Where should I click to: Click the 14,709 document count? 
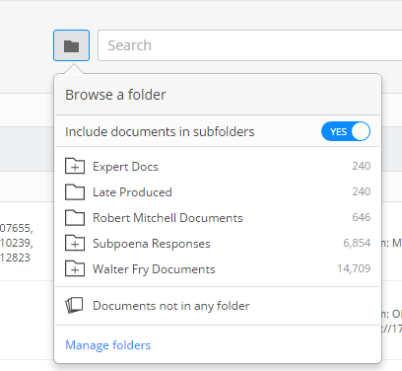354,268
